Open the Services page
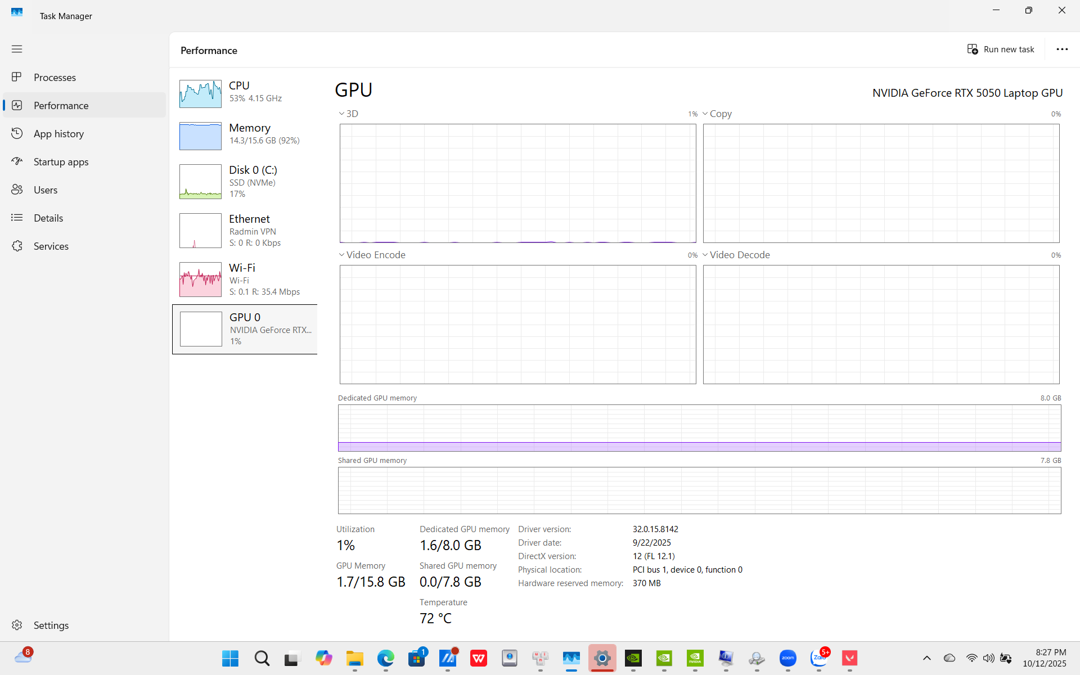Screen dimensions: 1080x675 pyautogui.click(x=51, y=246)
